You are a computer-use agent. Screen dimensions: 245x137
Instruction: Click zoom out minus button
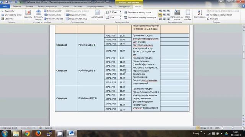tap(222, 128)
